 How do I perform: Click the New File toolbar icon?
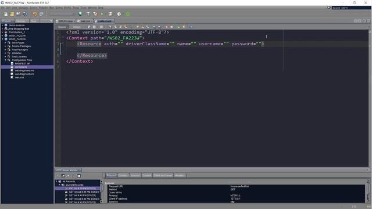tap(6, 14)
